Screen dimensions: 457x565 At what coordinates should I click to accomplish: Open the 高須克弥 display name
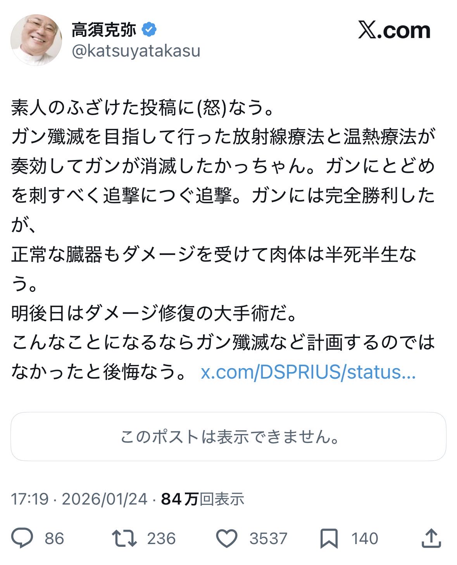(104, 30)
